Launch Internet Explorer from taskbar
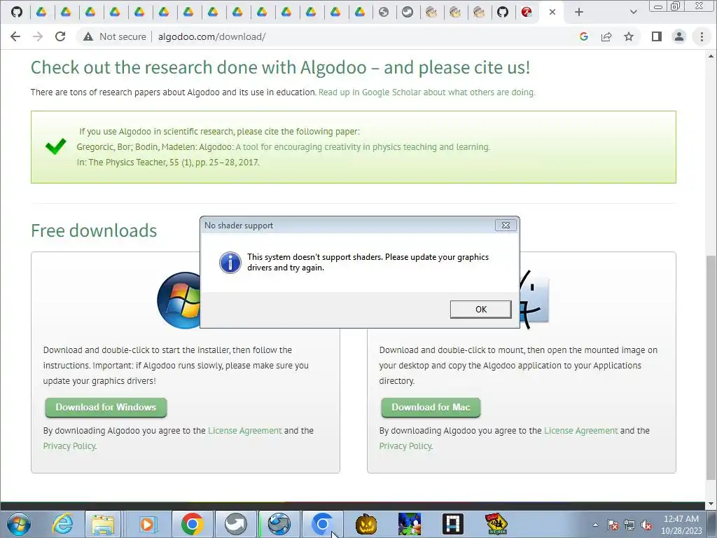 click(x=62, y=524)
